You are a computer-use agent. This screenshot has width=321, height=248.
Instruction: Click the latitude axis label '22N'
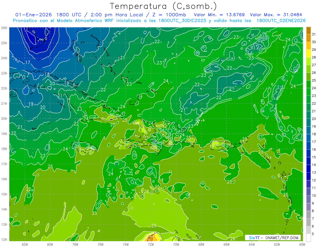(x=4, y=88)
